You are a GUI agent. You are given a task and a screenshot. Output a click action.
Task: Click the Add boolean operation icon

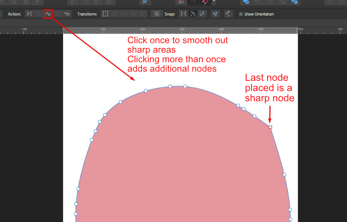pyautogui.click(x=246, y=2)
